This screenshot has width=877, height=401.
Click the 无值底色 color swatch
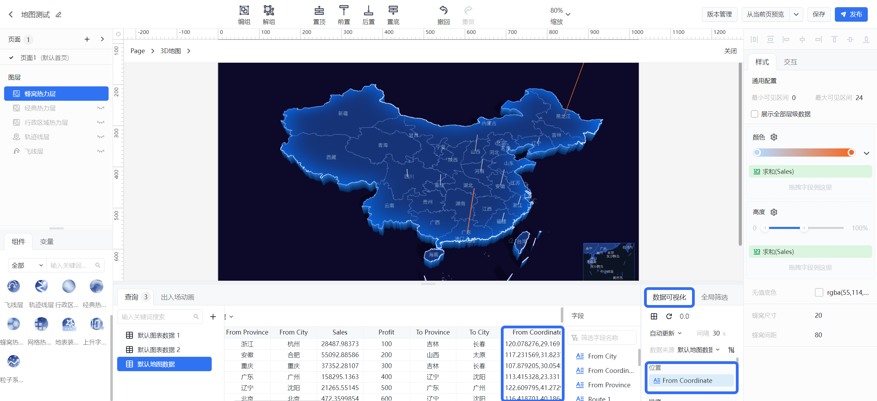tap(819, 292)
